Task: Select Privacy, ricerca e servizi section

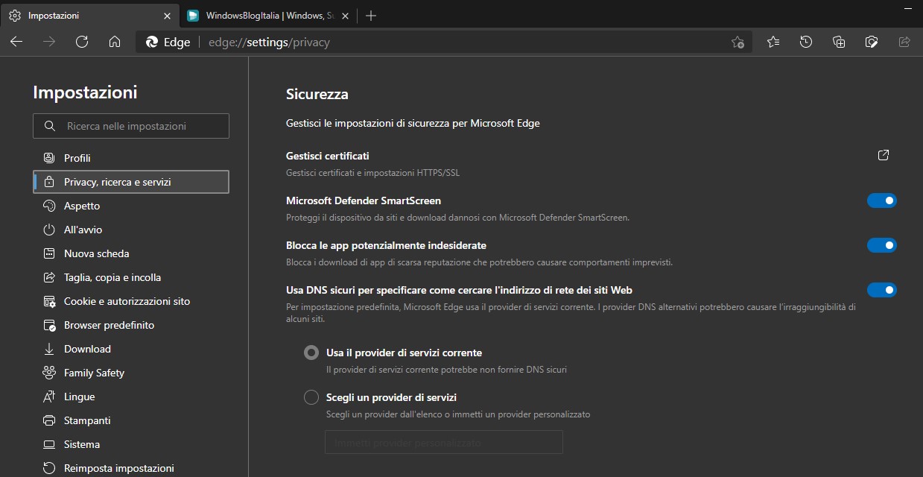Action: 131,182
